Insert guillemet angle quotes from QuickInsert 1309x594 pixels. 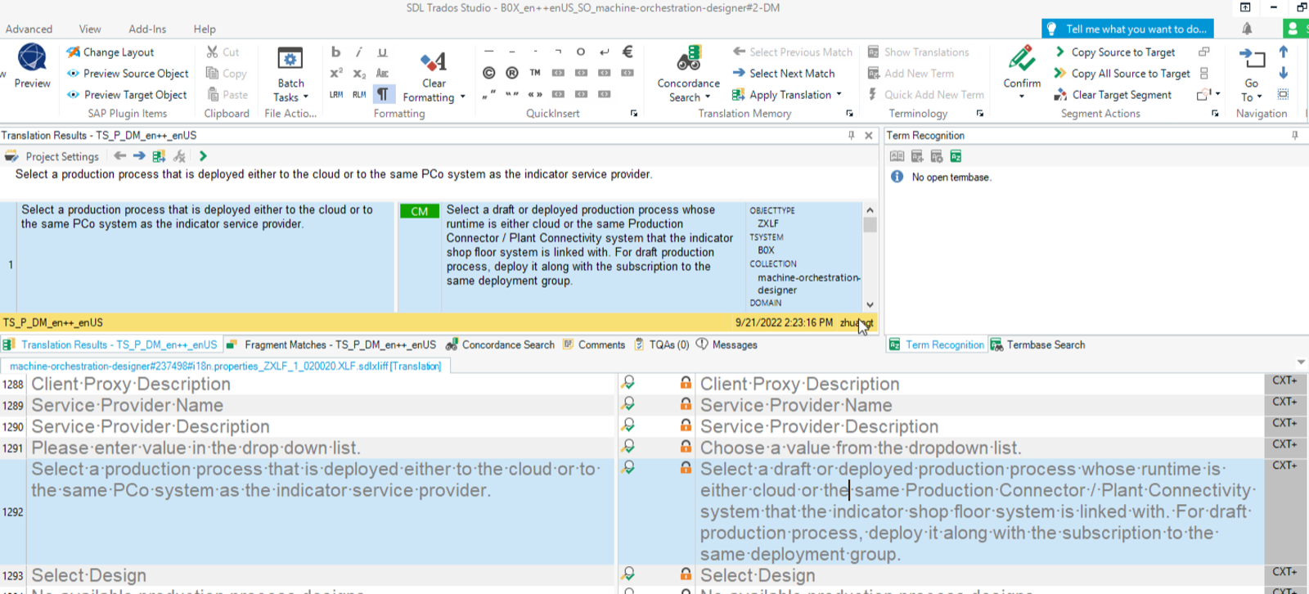(x=535, y=94)
